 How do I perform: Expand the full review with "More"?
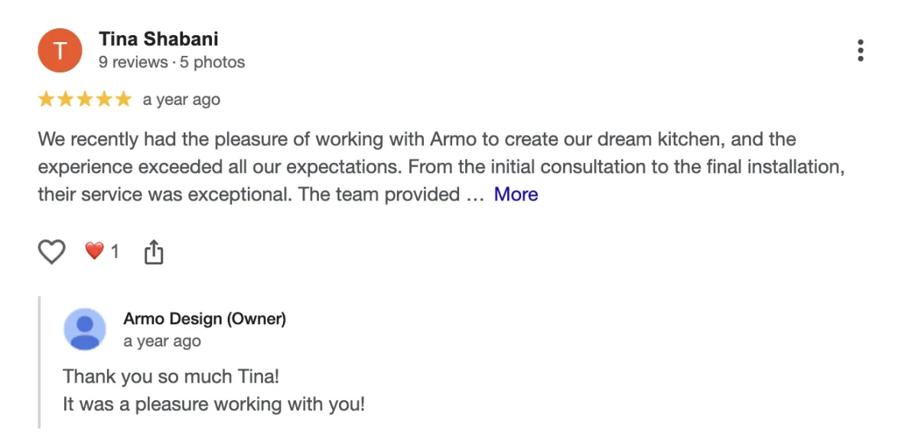tap(516, 194)
